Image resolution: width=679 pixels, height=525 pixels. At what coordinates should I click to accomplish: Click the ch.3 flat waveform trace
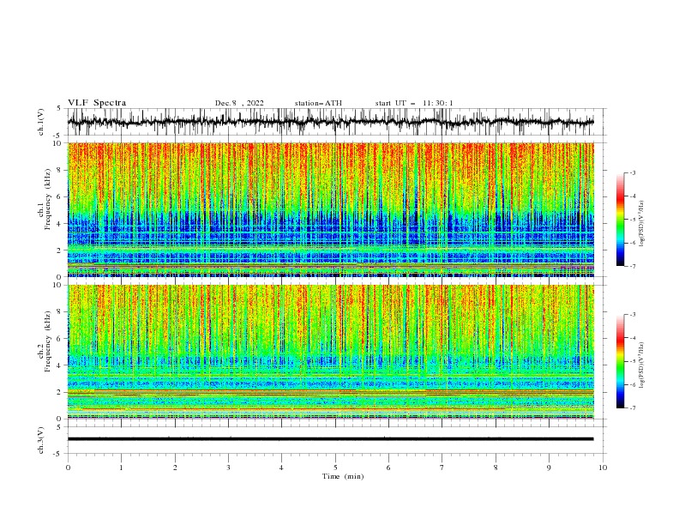coord(330,439)
